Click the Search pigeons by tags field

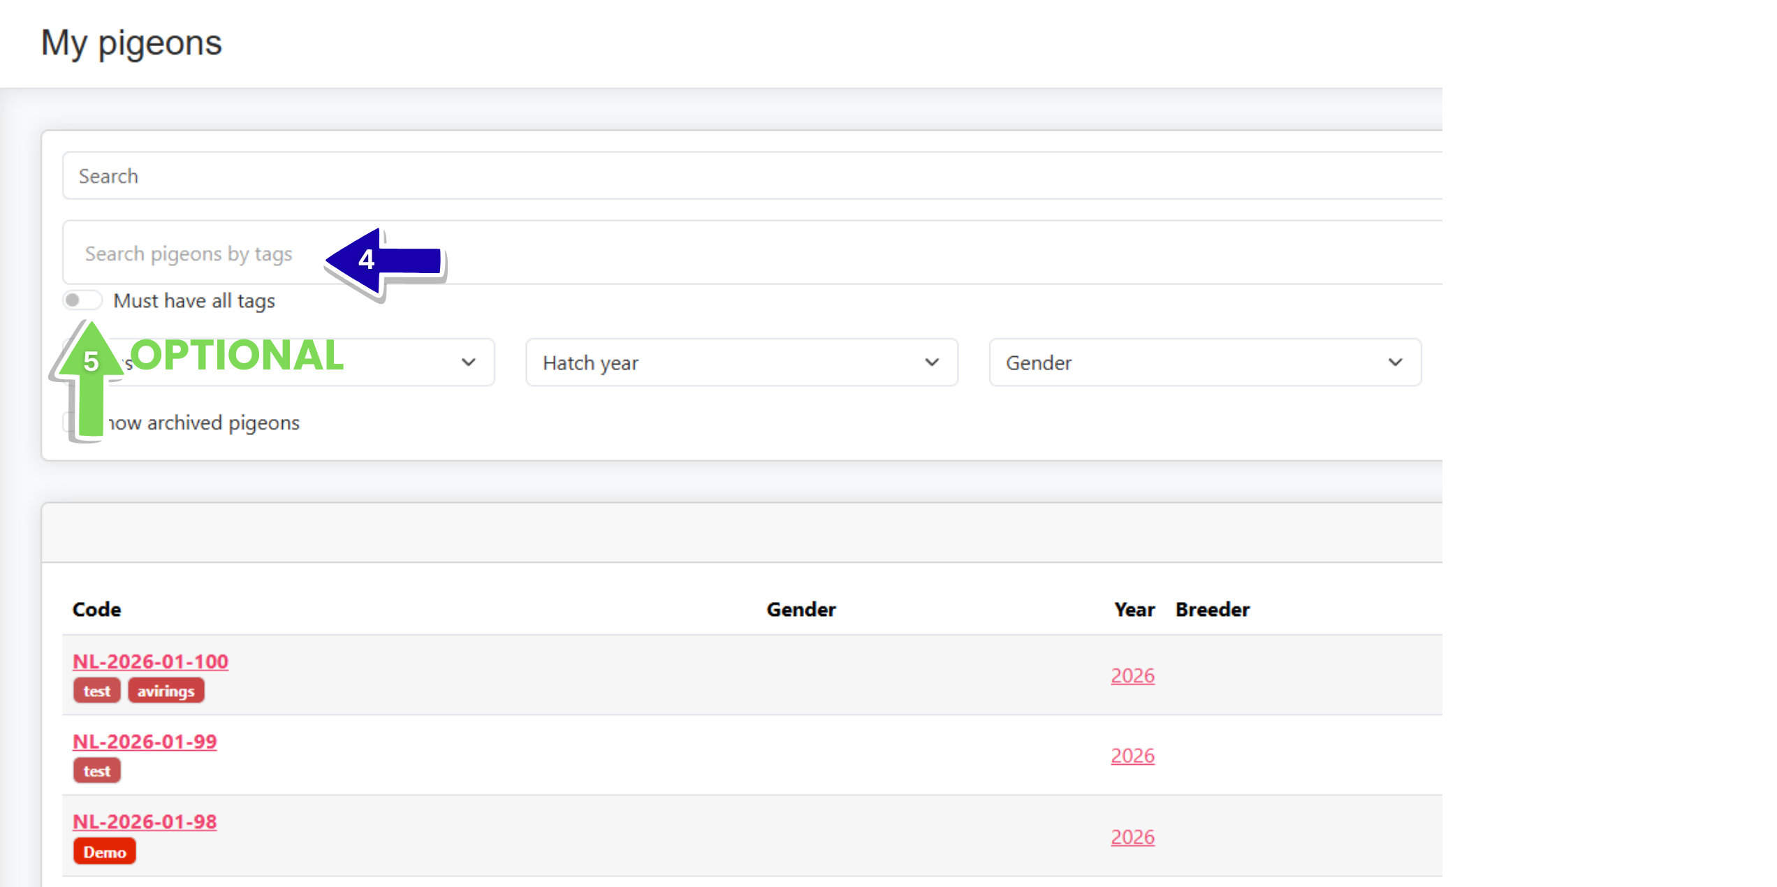[189, 254]
